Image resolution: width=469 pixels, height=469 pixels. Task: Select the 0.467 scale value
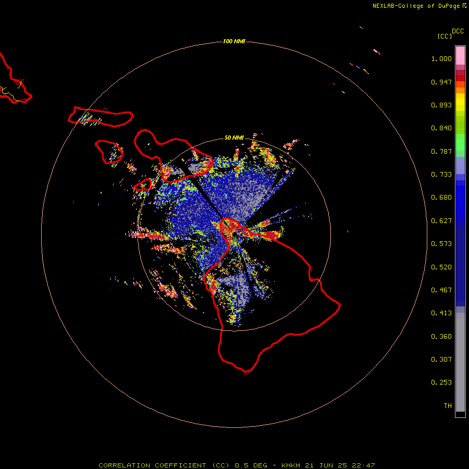point(441,290)
